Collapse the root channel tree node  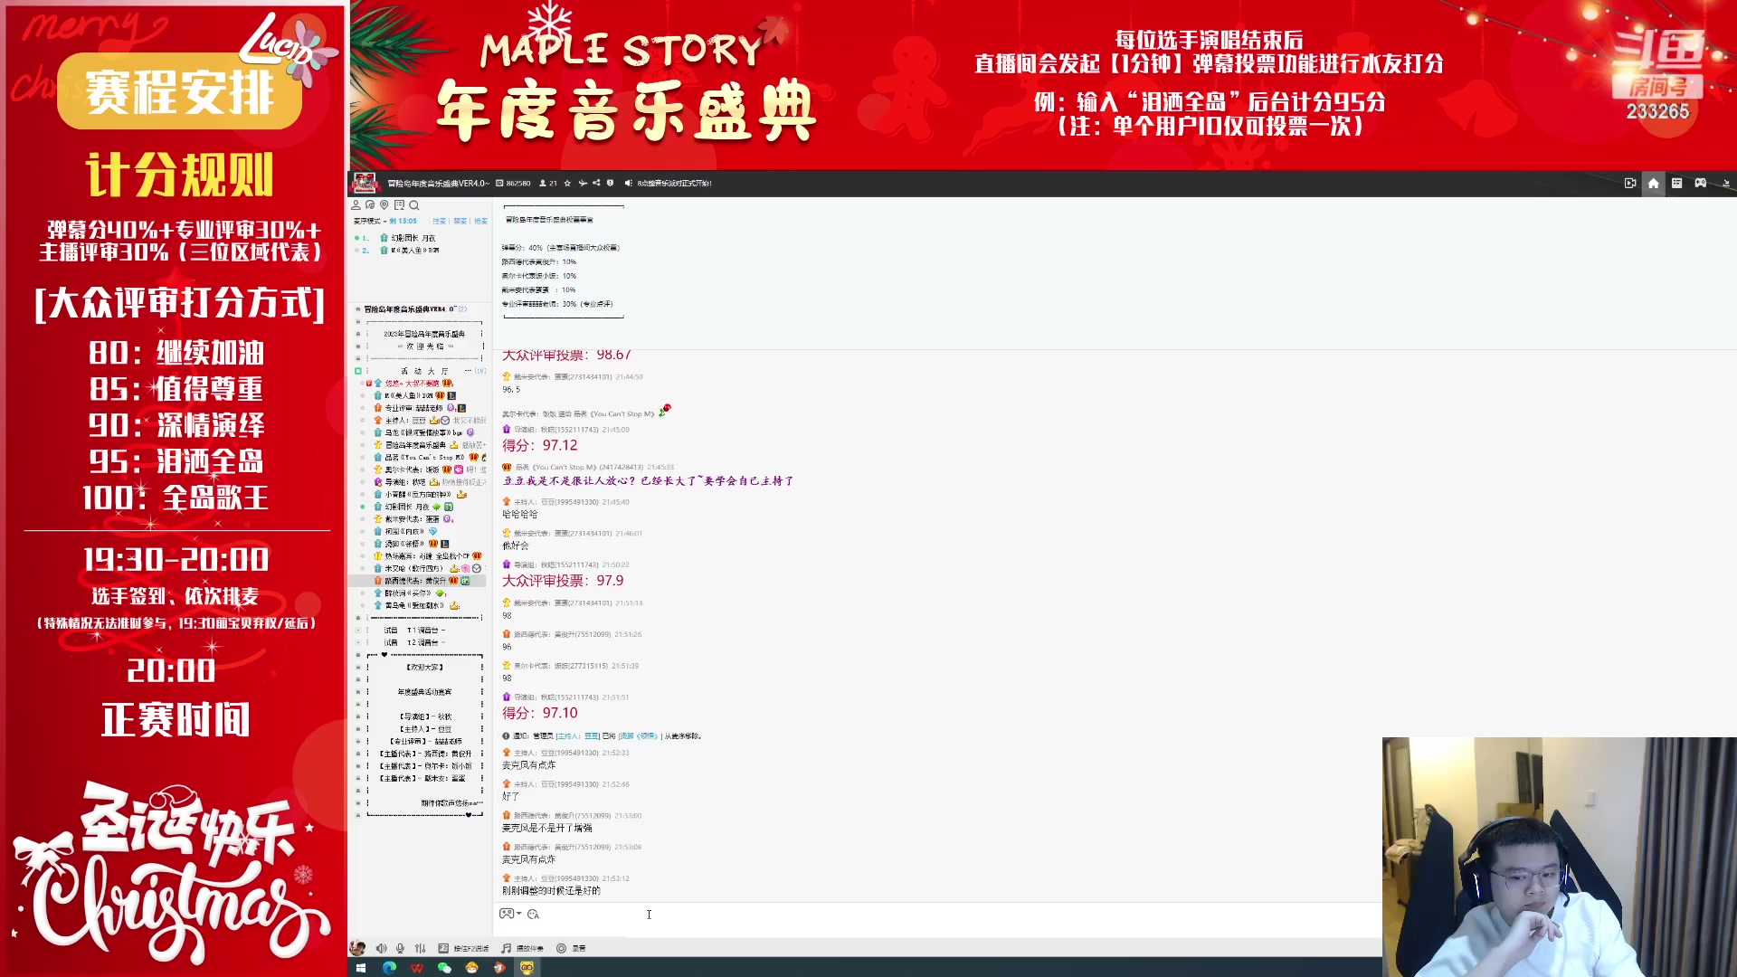click(357, 309)
